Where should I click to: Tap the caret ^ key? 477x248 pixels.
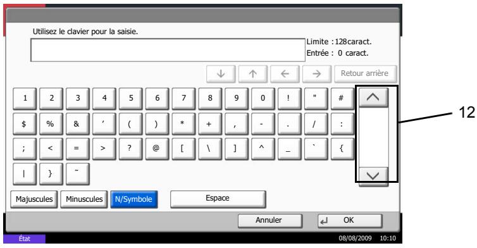click(x=263, y=149)
